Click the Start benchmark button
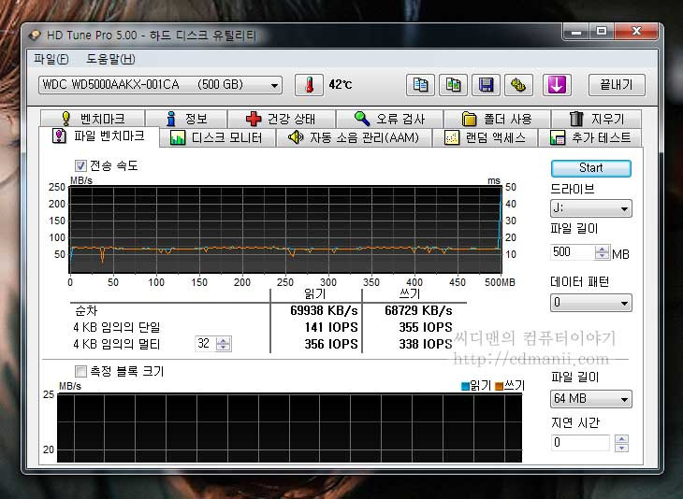This screenshot has width=683, height=499. click(590, 168)
